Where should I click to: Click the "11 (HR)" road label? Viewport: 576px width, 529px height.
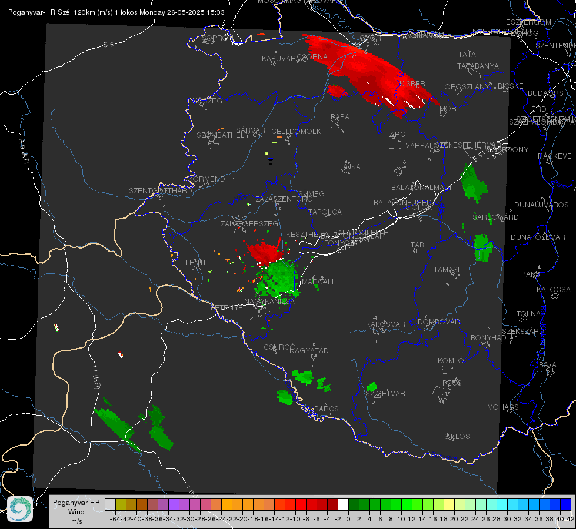(95, 376)
